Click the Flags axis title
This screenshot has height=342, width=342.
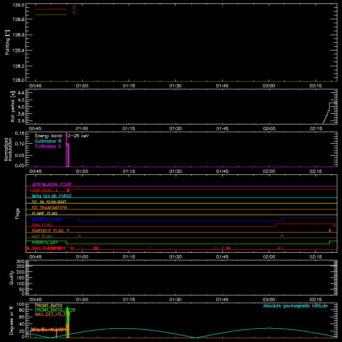(17, 213)
